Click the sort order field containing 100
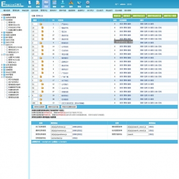The width and height of the screenshot is (179, 179). click(35, 103)
